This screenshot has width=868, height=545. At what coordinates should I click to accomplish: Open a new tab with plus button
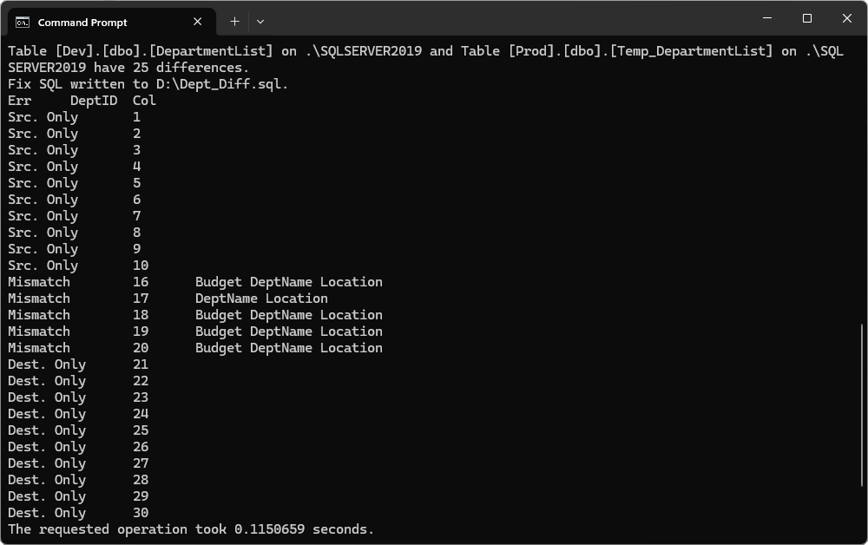234,21
